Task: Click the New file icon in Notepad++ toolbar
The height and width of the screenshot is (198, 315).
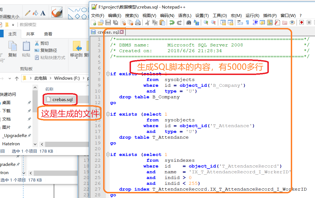Action: 94,23
